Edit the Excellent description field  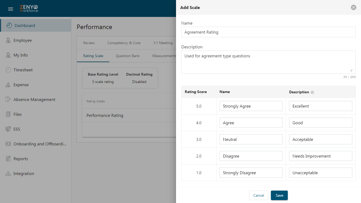point(321,106)
